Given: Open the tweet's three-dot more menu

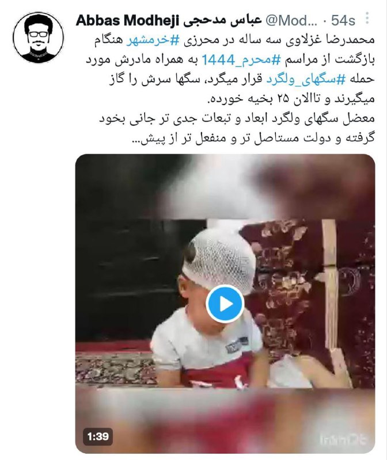Looking at the screenshot, I should coord(367,18).
